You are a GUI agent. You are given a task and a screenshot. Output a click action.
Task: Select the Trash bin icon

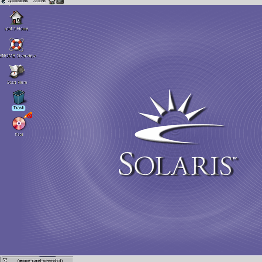click(x=18, y=97)
